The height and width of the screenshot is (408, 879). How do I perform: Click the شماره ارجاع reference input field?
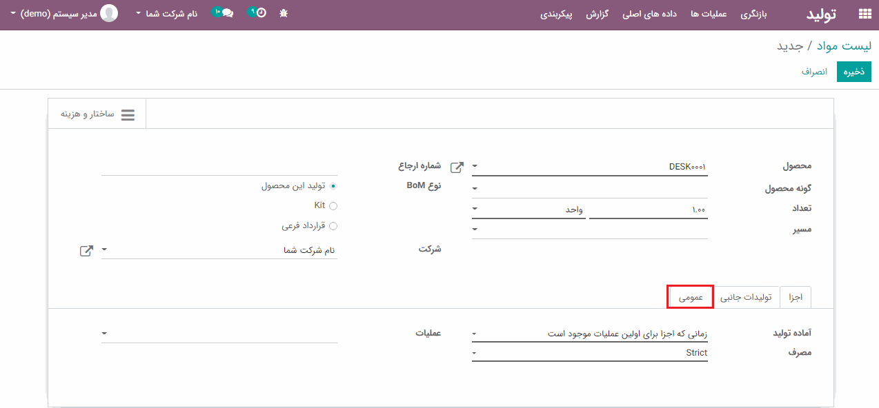219,167
